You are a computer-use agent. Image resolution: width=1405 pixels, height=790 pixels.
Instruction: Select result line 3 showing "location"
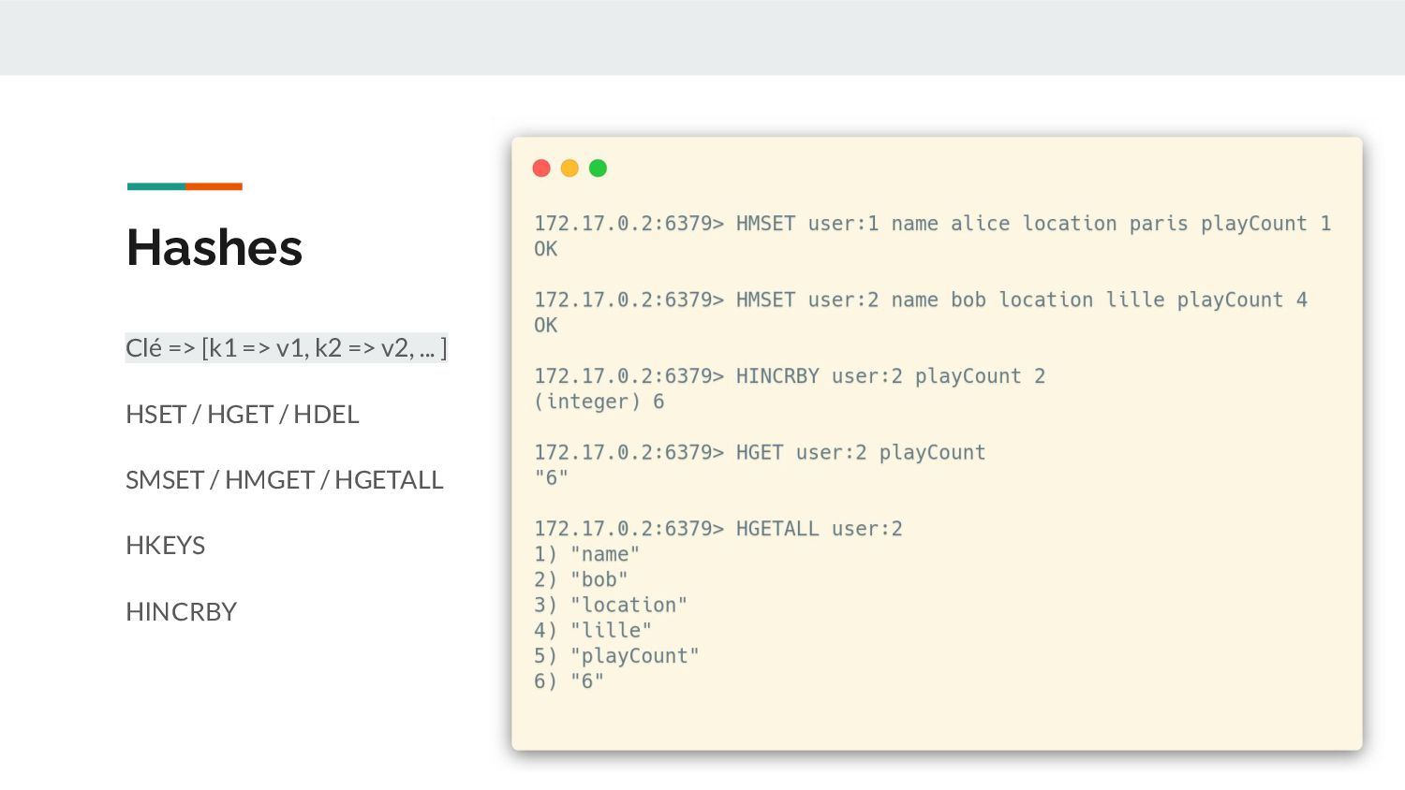coord(610,606)
